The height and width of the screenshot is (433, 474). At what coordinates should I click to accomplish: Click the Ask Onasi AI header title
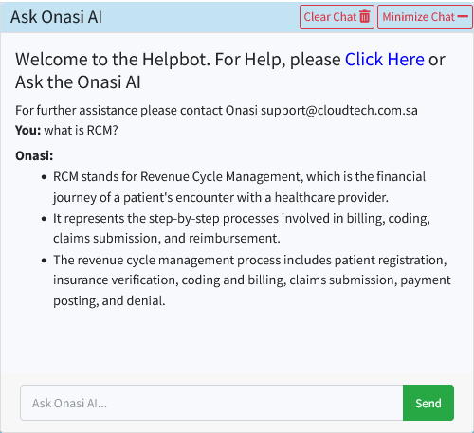tap(56, 17)
